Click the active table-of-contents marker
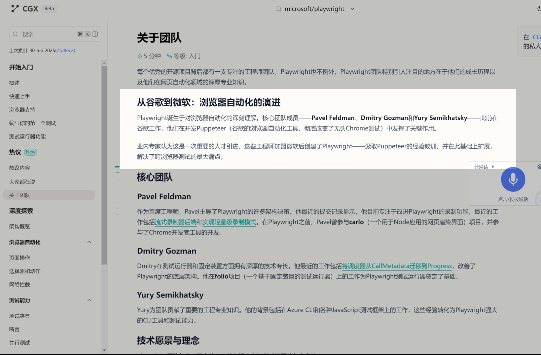Screen dimensions: 541x355 point(117,167)
